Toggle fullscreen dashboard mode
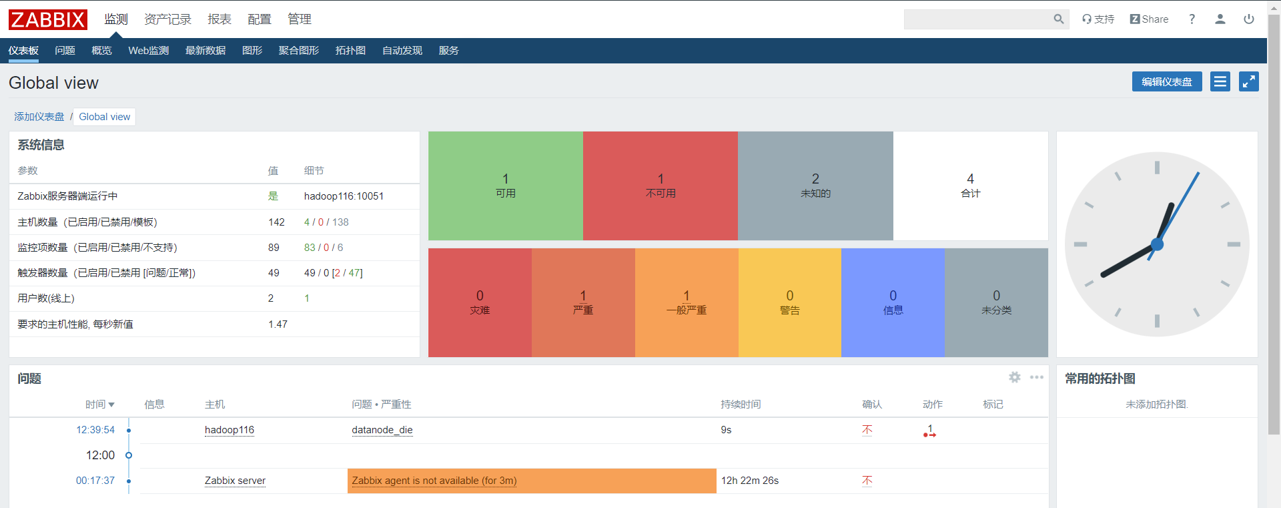Viewport: 1281px width, 508px height. pyautogui.click(x=1249, y=81)
